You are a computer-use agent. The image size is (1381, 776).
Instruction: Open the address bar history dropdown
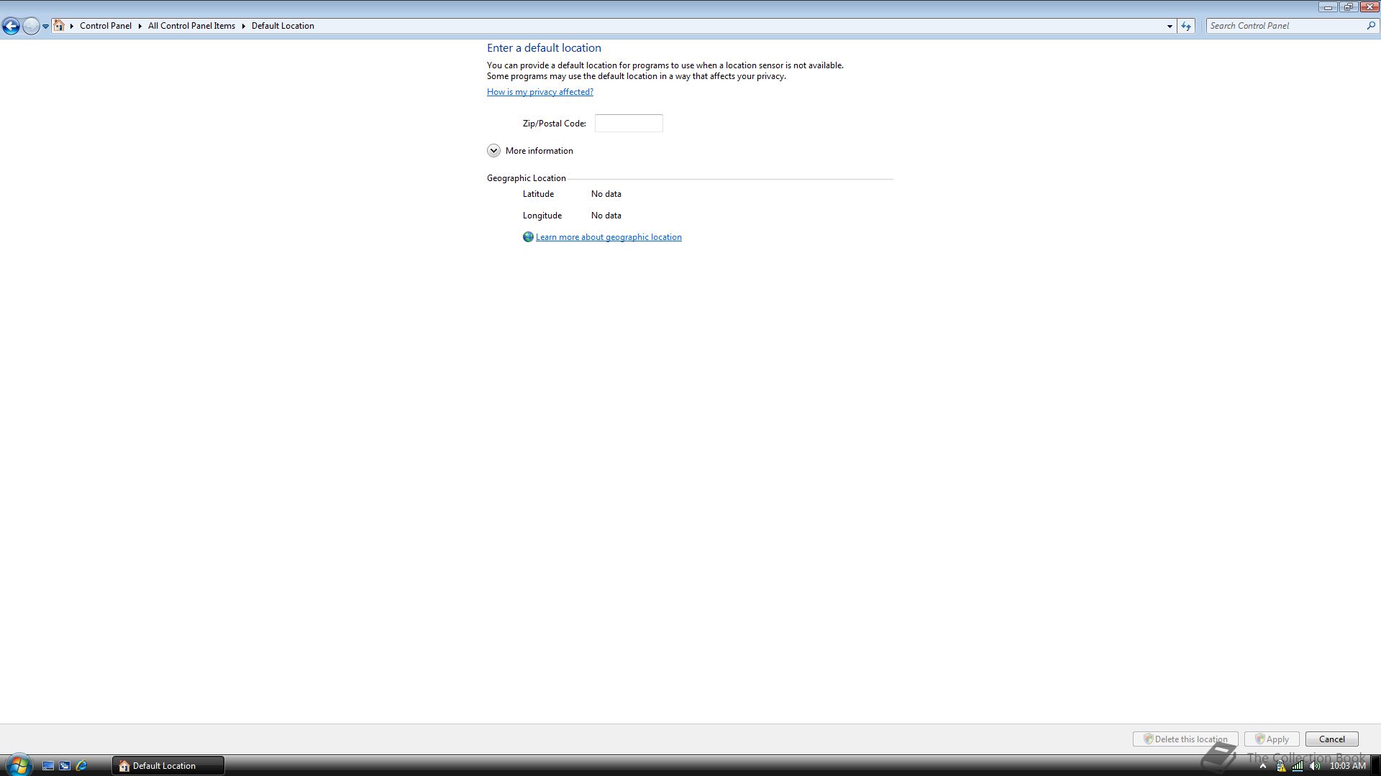[x=1170, y=26]
